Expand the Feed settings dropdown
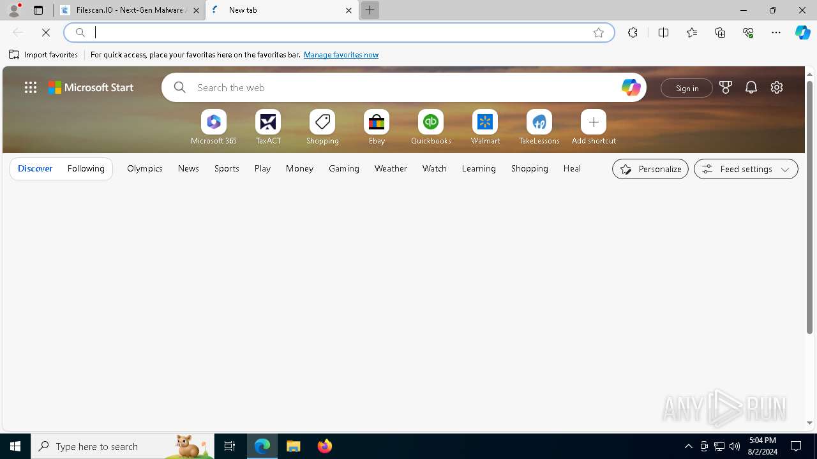The height and width of the screenshot is (459, 817). coord(746,169)
